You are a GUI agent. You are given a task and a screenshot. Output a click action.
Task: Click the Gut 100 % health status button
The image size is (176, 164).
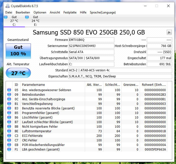pos(18,51)
